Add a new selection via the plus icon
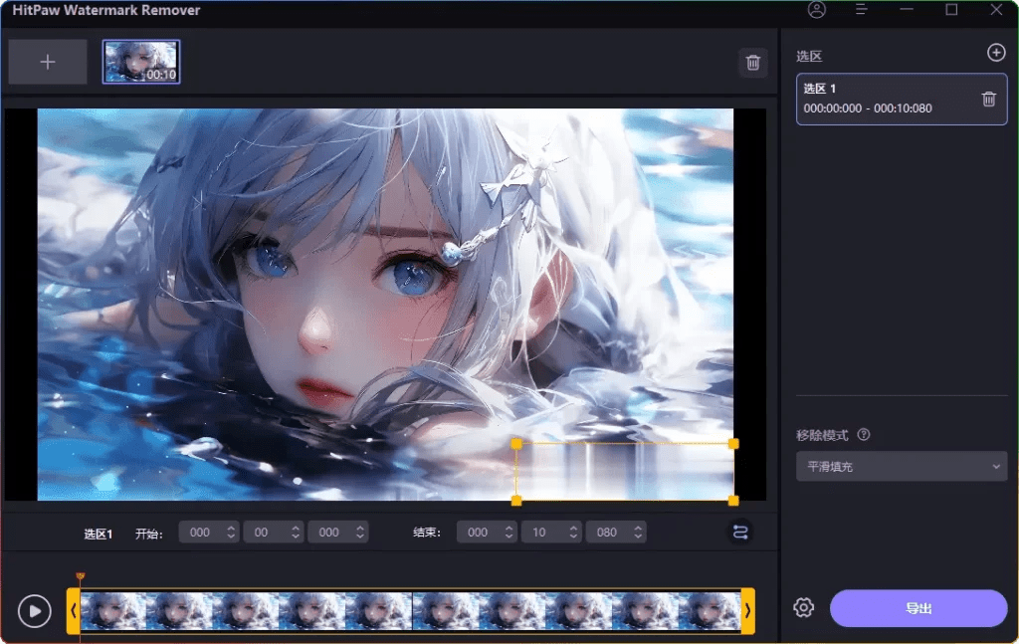Viewport: 1019px width, 644px height. click(x=996, y=53)
